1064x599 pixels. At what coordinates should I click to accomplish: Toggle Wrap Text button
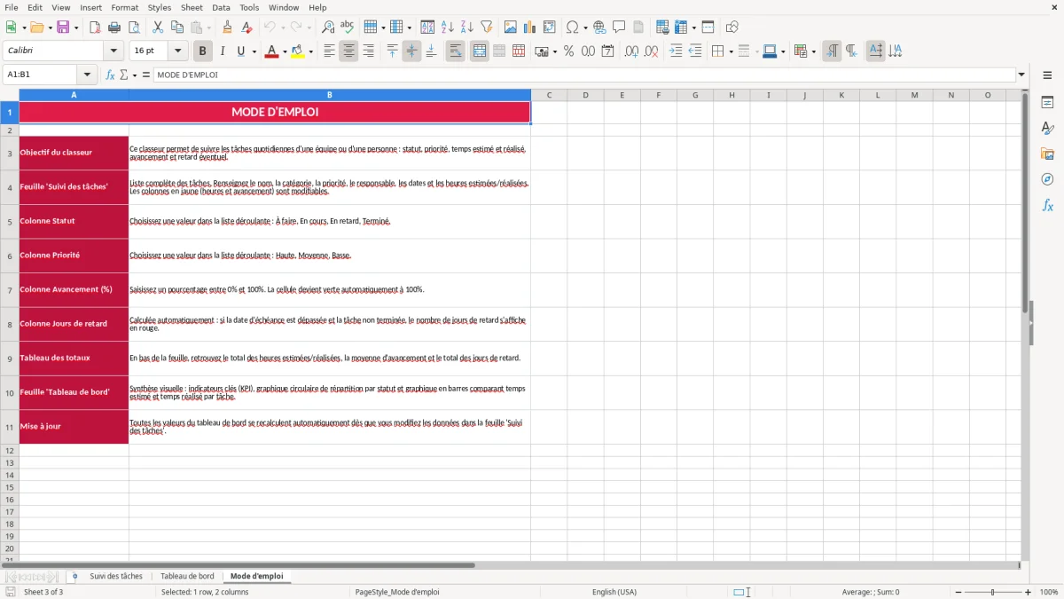point(455,51)
